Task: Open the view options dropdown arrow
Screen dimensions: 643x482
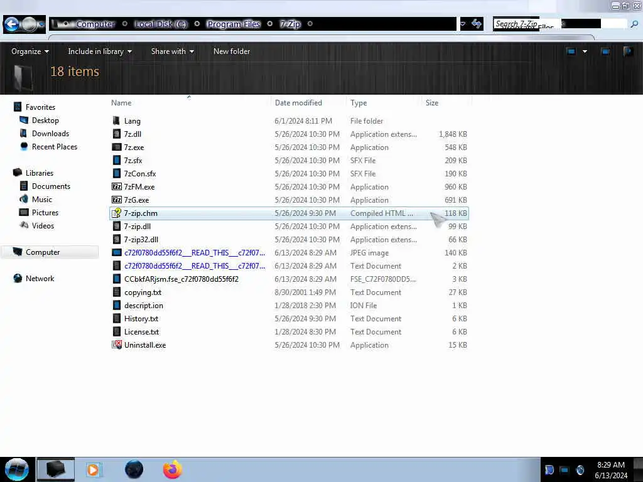Action: 585,51
